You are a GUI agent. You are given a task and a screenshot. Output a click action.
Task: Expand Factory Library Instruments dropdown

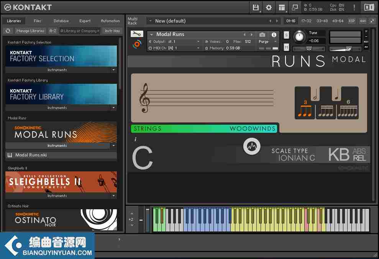(x=113, y=108)
